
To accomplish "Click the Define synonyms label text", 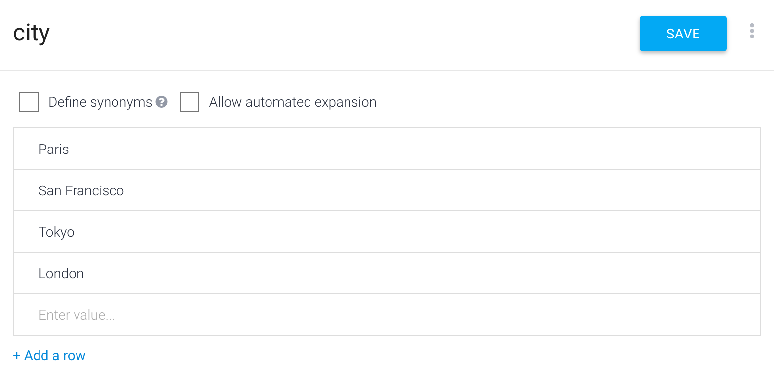I will [100, 102].
